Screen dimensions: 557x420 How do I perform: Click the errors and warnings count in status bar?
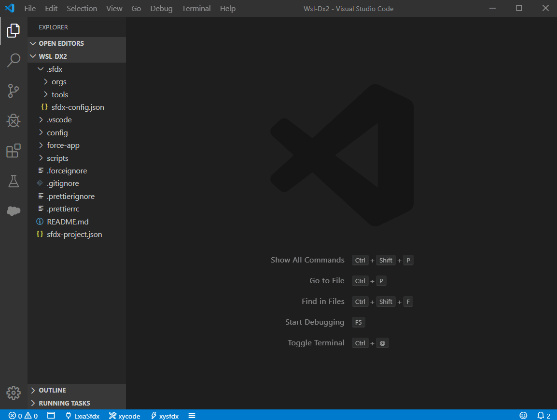pos(23,416)
